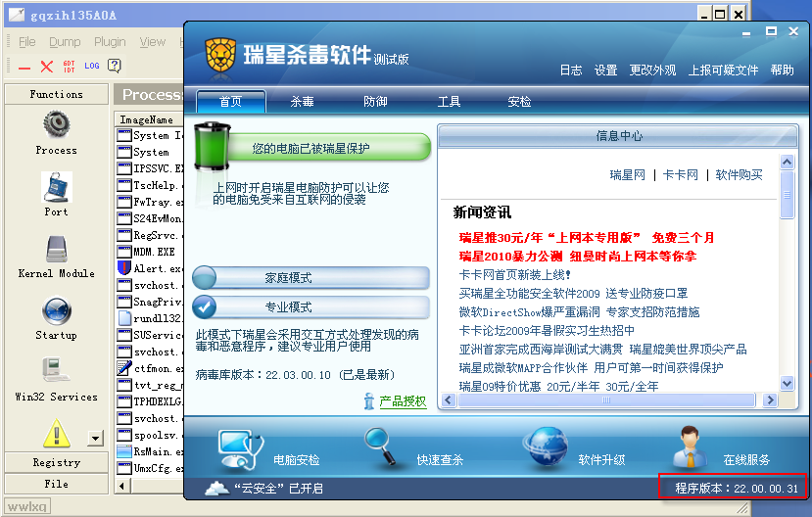Open news 微软DirectShow爆严重漏洞
This screenshot has height=517, width=812.
point(579,312)
